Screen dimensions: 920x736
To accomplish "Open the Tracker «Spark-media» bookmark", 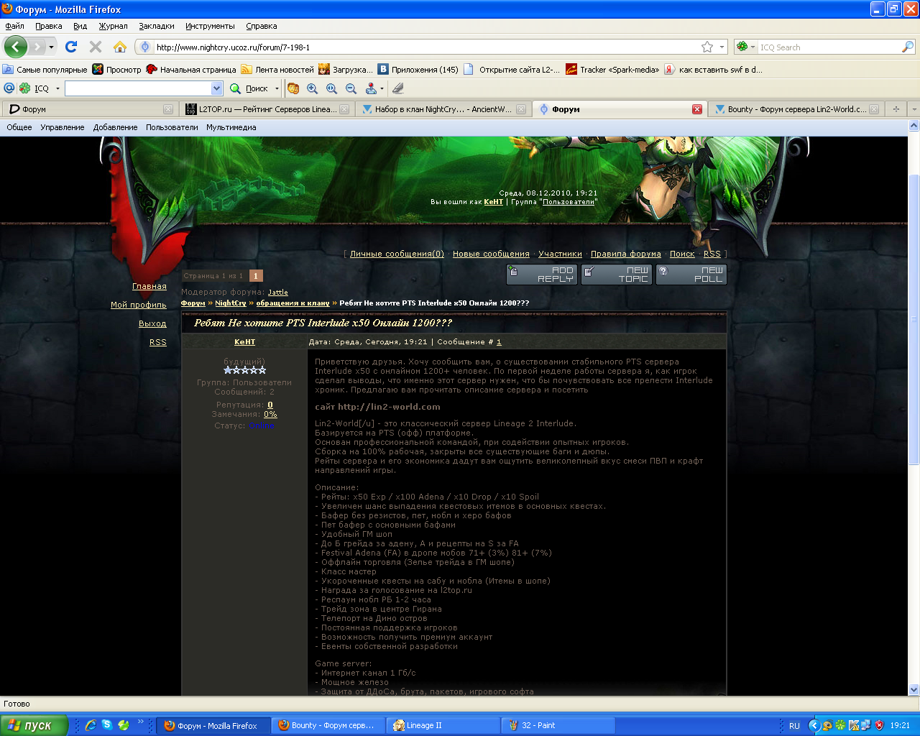I will click(612, 70).
